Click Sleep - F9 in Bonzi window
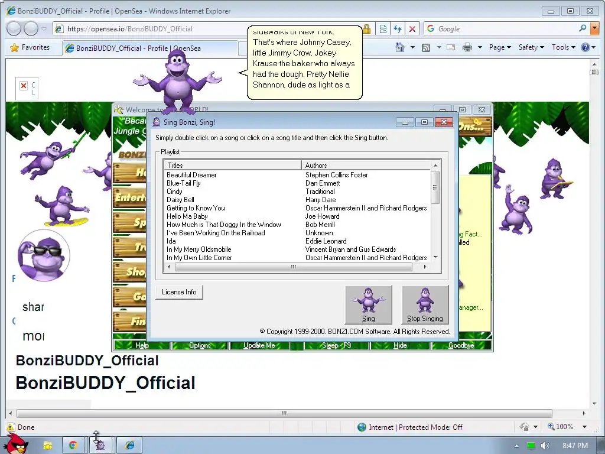 tap(336, 345)
